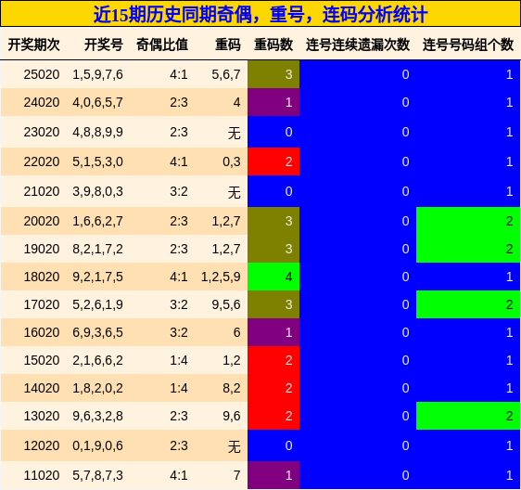This screenshot has height=490, width=521.
Task: Select the 重码 column header
Action: click(228, 45)
